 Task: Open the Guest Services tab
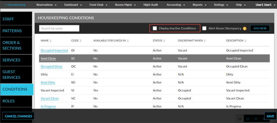coord(16,75)
